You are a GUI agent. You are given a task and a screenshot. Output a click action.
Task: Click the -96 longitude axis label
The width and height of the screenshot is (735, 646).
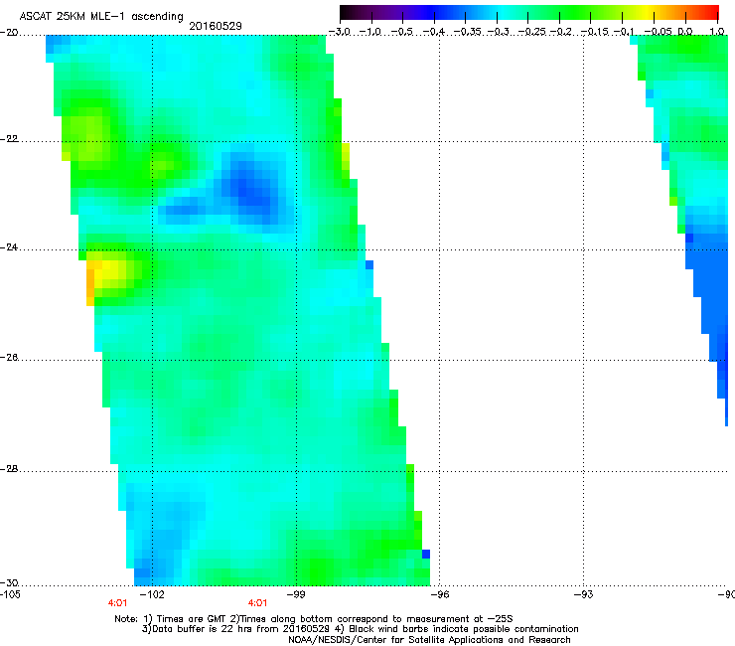coord(440,594)
